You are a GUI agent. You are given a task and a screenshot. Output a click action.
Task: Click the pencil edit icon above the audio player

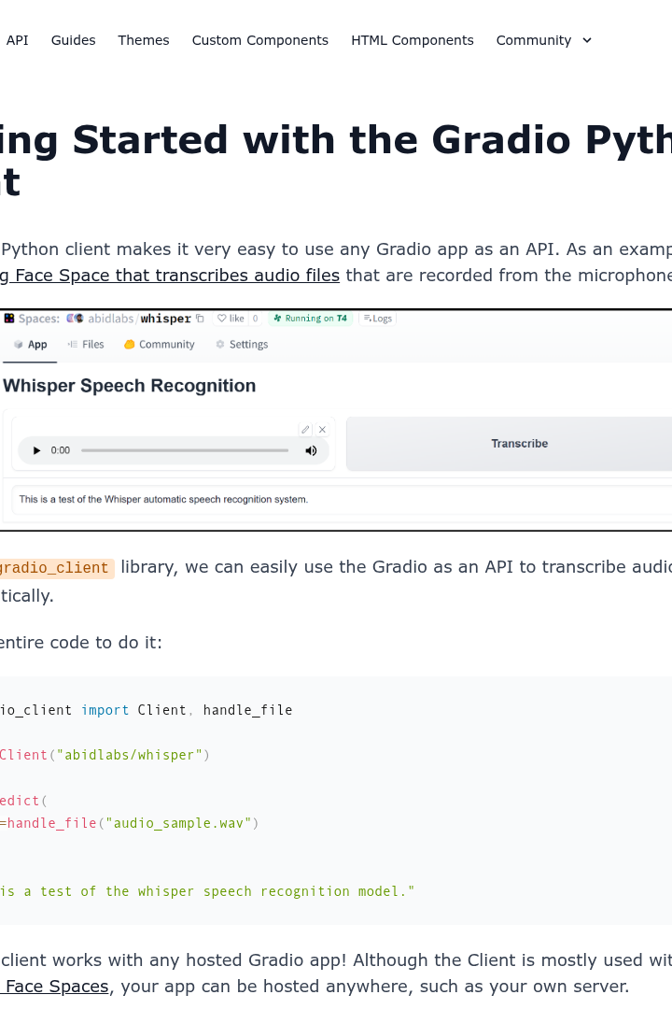[x=305, y=429]
